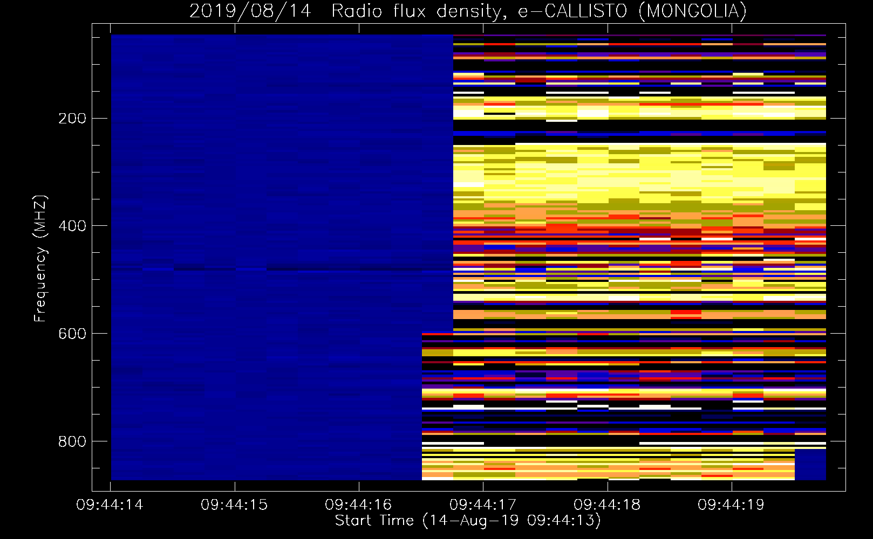
Task: Select the 600 frequency axis label
Action: (72, 334)
